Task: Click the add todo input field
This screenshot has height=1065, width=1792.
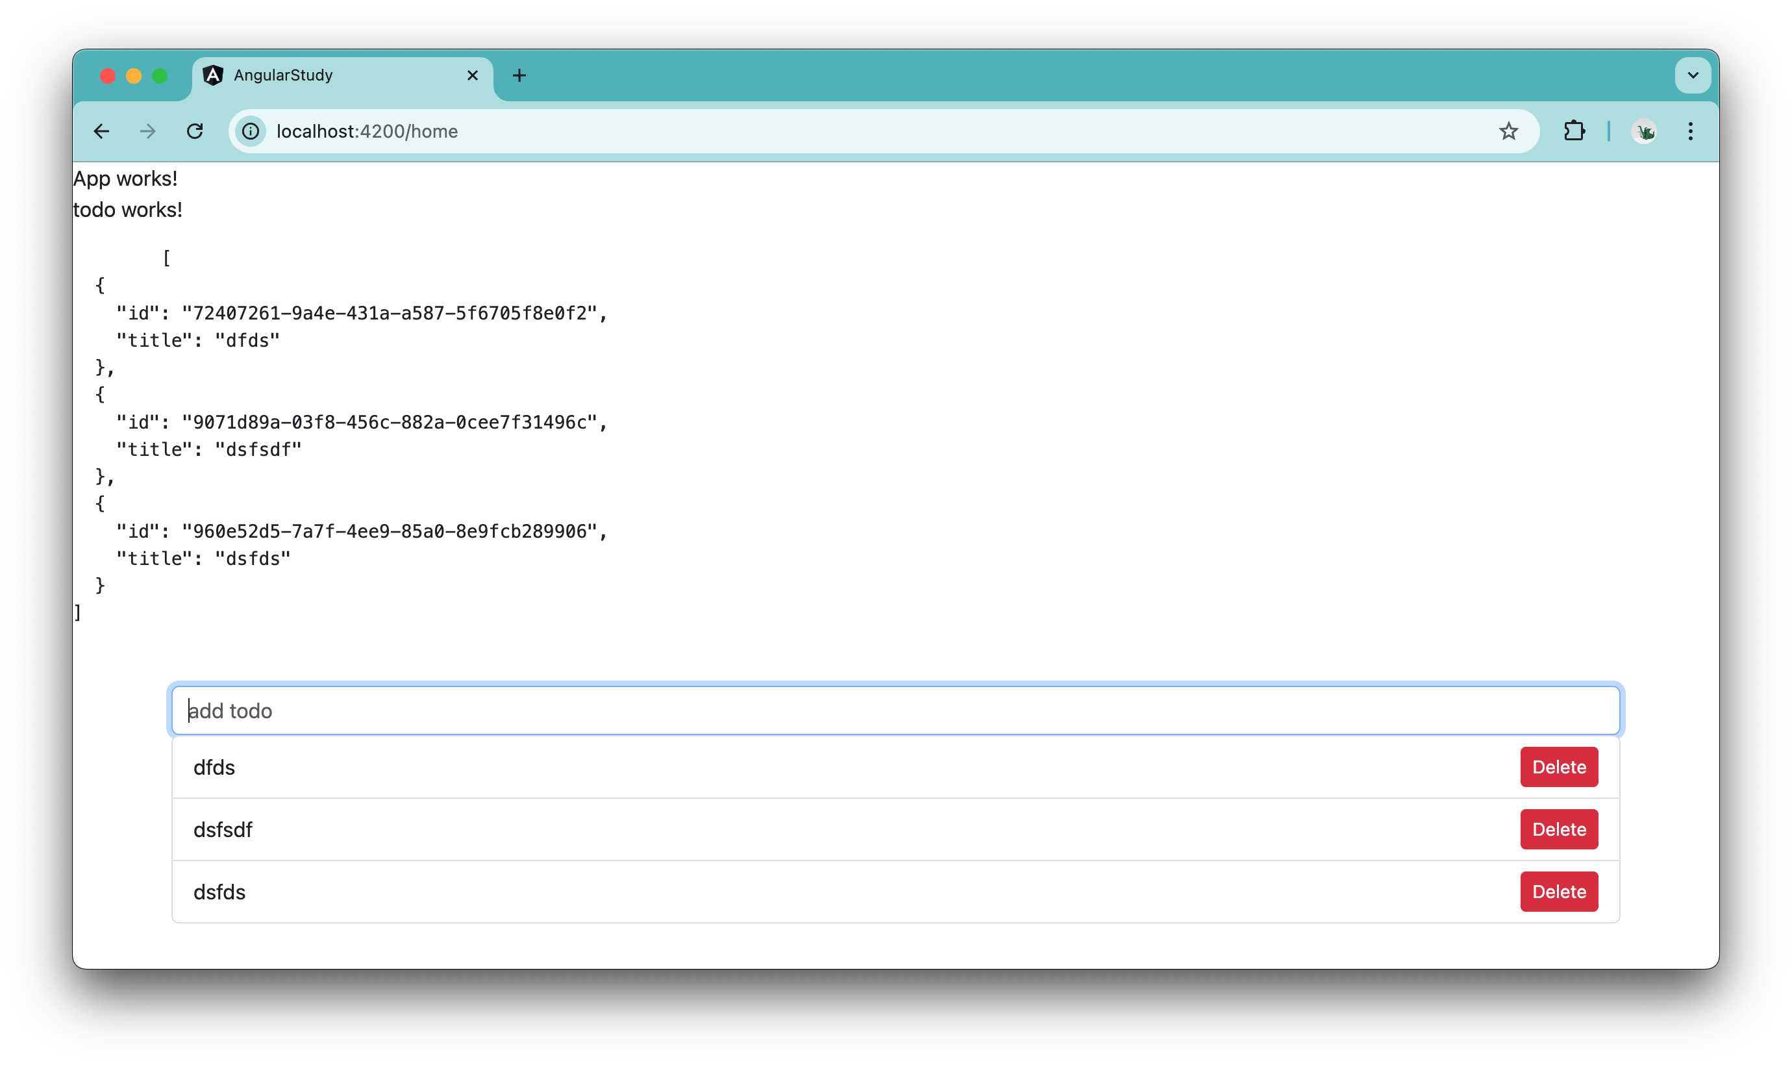Action: [896, 710]
